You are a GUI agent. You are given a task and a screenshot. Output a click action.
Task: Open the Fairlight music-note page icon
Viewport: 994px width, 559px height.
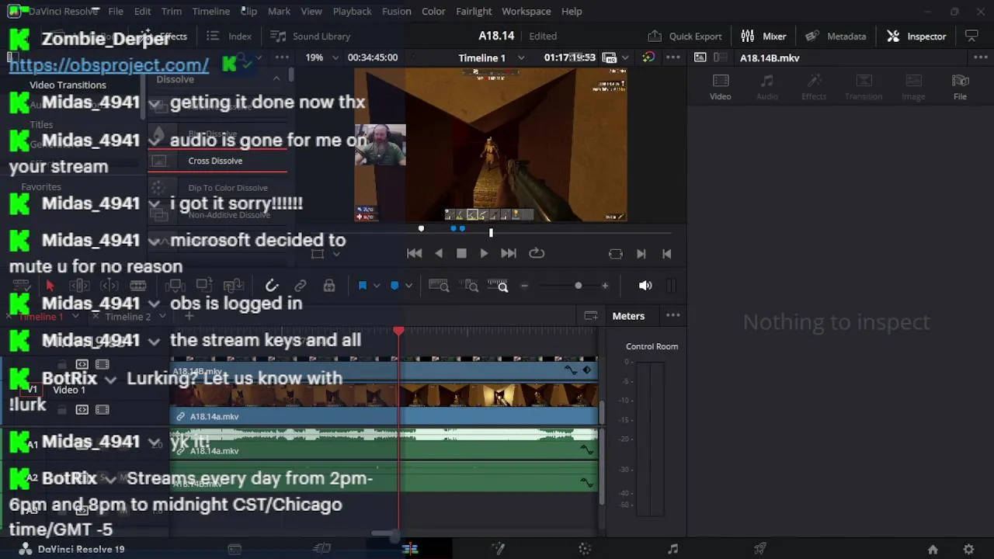click(x=673, y=549)
